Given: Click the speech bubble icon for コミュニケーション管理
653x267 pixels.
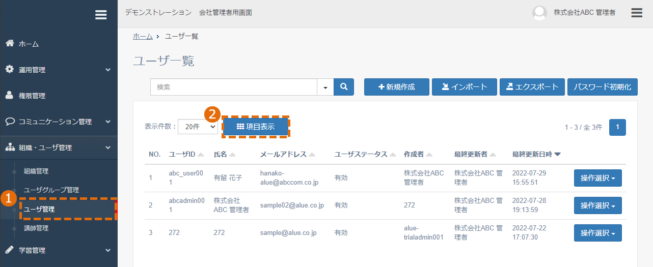Looking at the screenshot, I should pyautogui.click(x=10, y=122).
